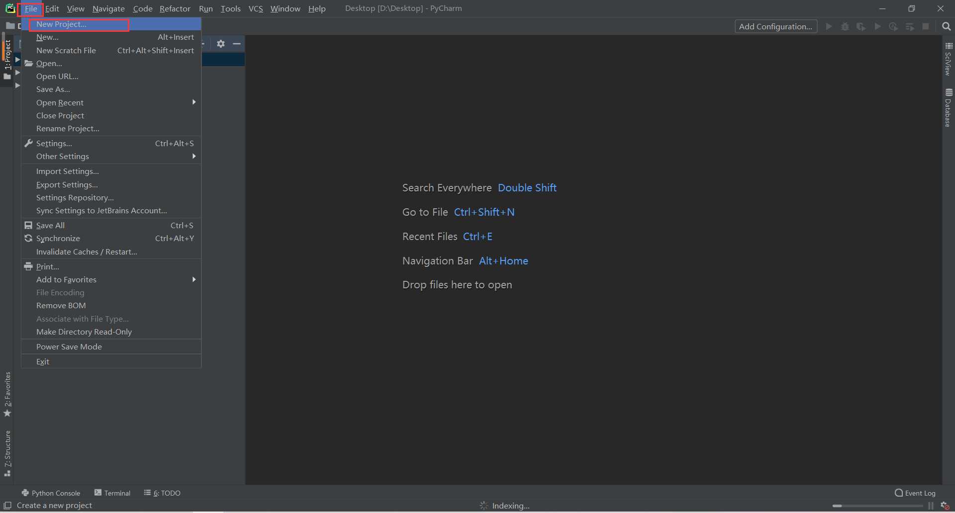Click Add Configuration... button
This screenshot has height=513, width=955.
[x=776, y=27]
